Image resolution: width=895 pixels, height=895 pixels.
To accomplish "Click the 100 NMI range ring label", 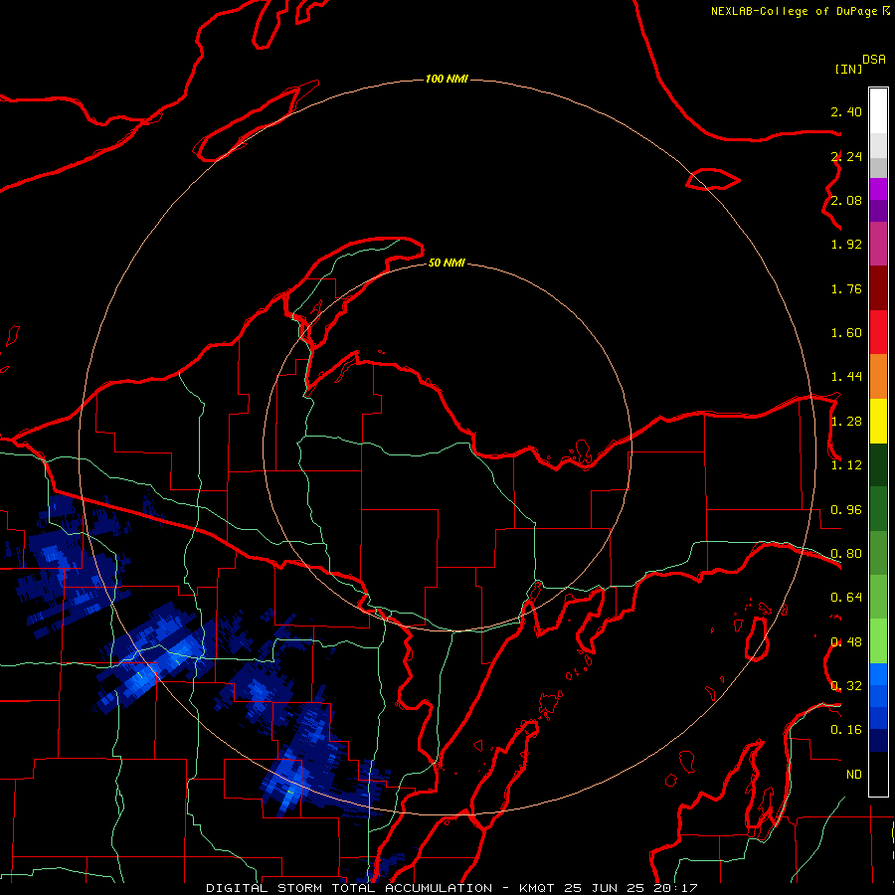I will coord(447,79).
